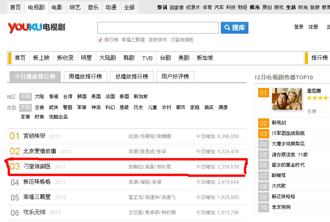Filter region by 大陆
This screenshot has height=222, width=330.
39,97
